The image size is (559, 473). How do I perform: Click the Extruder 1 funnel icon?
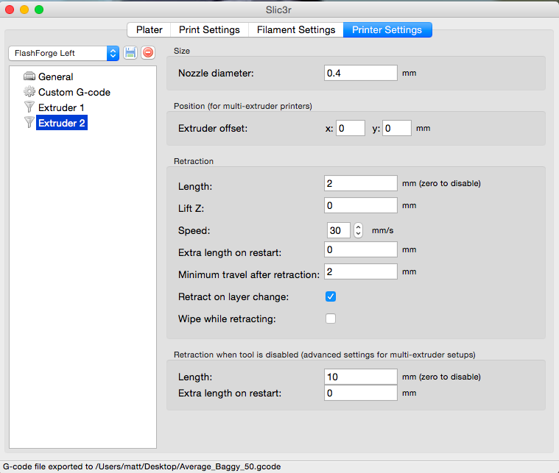29,107
